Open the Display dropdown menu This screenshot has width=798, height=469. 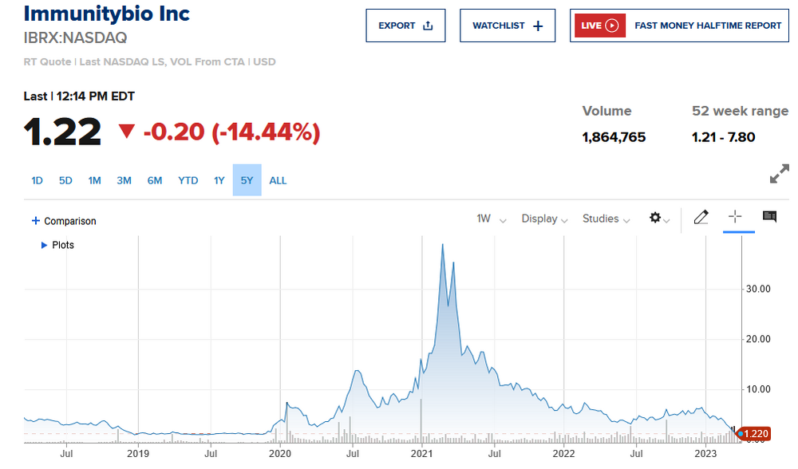coord(544,219)
